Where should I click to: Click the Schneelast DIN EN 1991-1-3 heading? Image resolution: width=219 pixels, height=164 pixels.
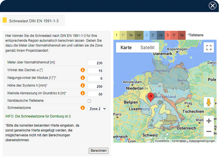click(34, 21)
